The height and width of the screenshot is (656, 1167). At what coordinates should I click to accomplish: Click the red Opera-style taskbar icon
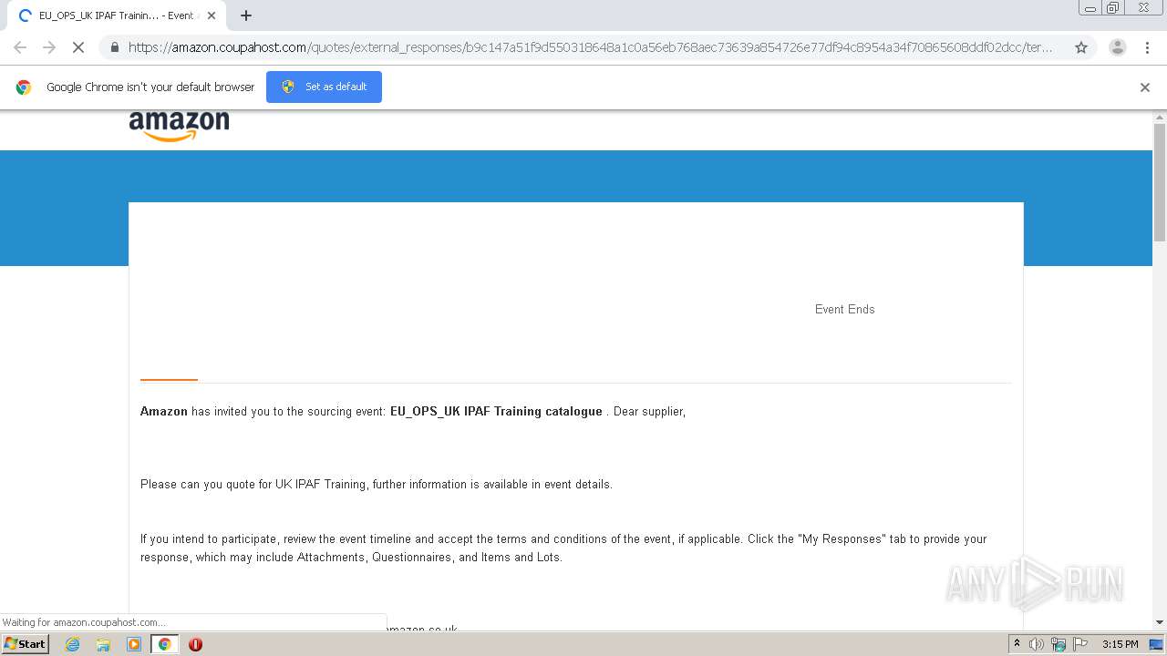195,644
